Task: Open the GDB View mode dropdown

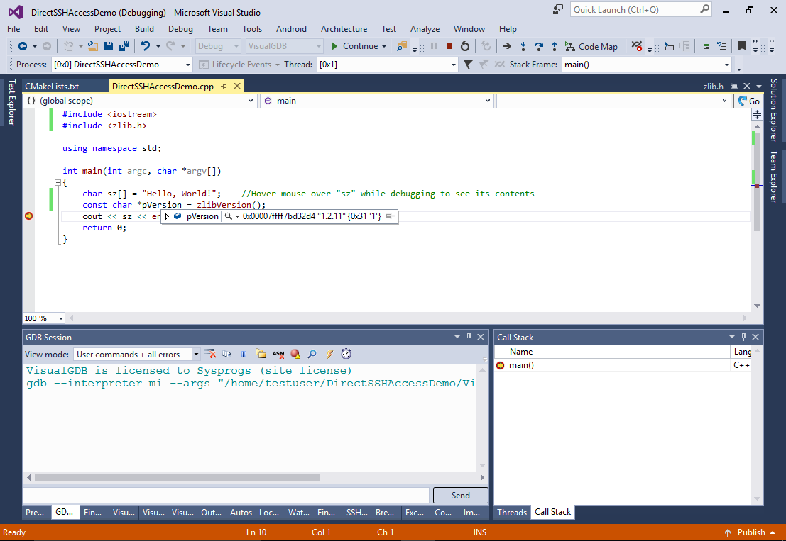Action: [x=196, y=354]
